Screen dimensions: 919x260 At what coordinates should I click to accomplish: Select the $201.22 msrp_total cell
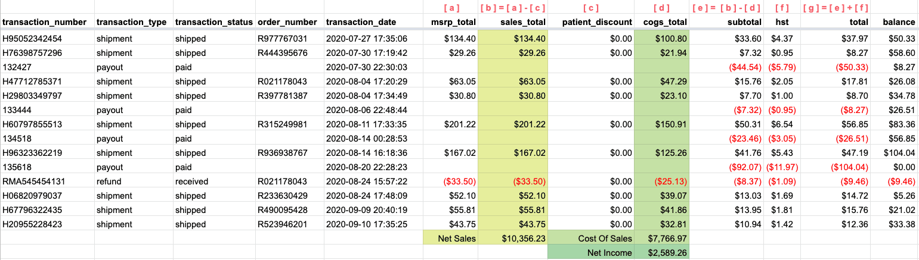pyautogui.click(x=451, y=124)
